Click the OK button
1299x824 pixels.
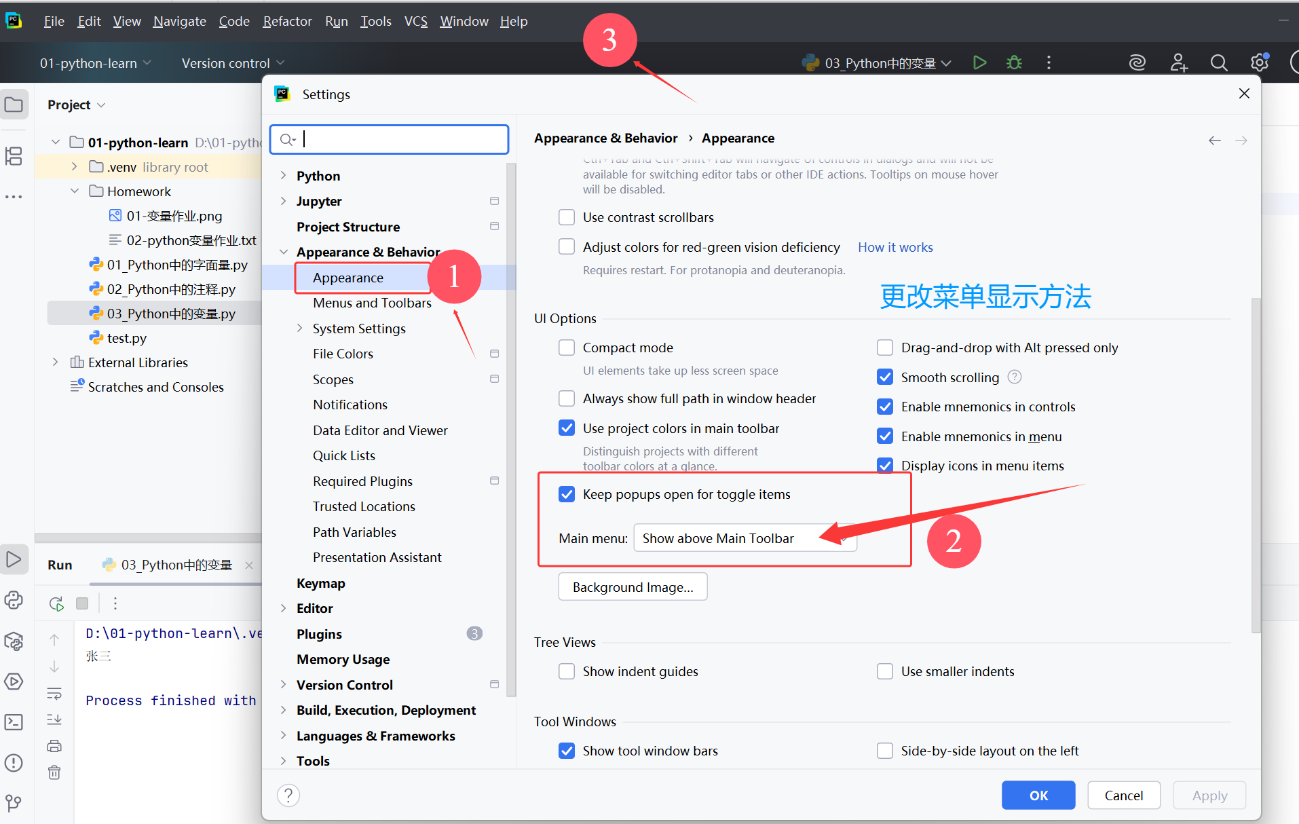coord(1038,795)
